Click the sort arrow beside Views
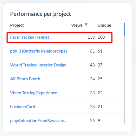This screenshot has height=136, width=136. (x=86, y=25)
